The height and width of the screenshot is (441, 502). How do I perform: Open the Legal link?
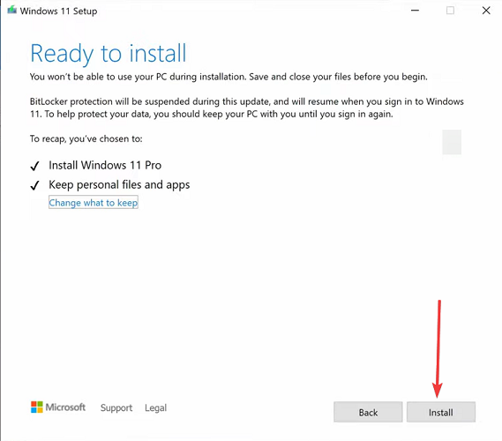pos(155,407)
